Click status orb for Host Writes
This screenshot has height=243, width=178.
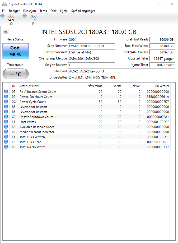[x=6, y=122]
